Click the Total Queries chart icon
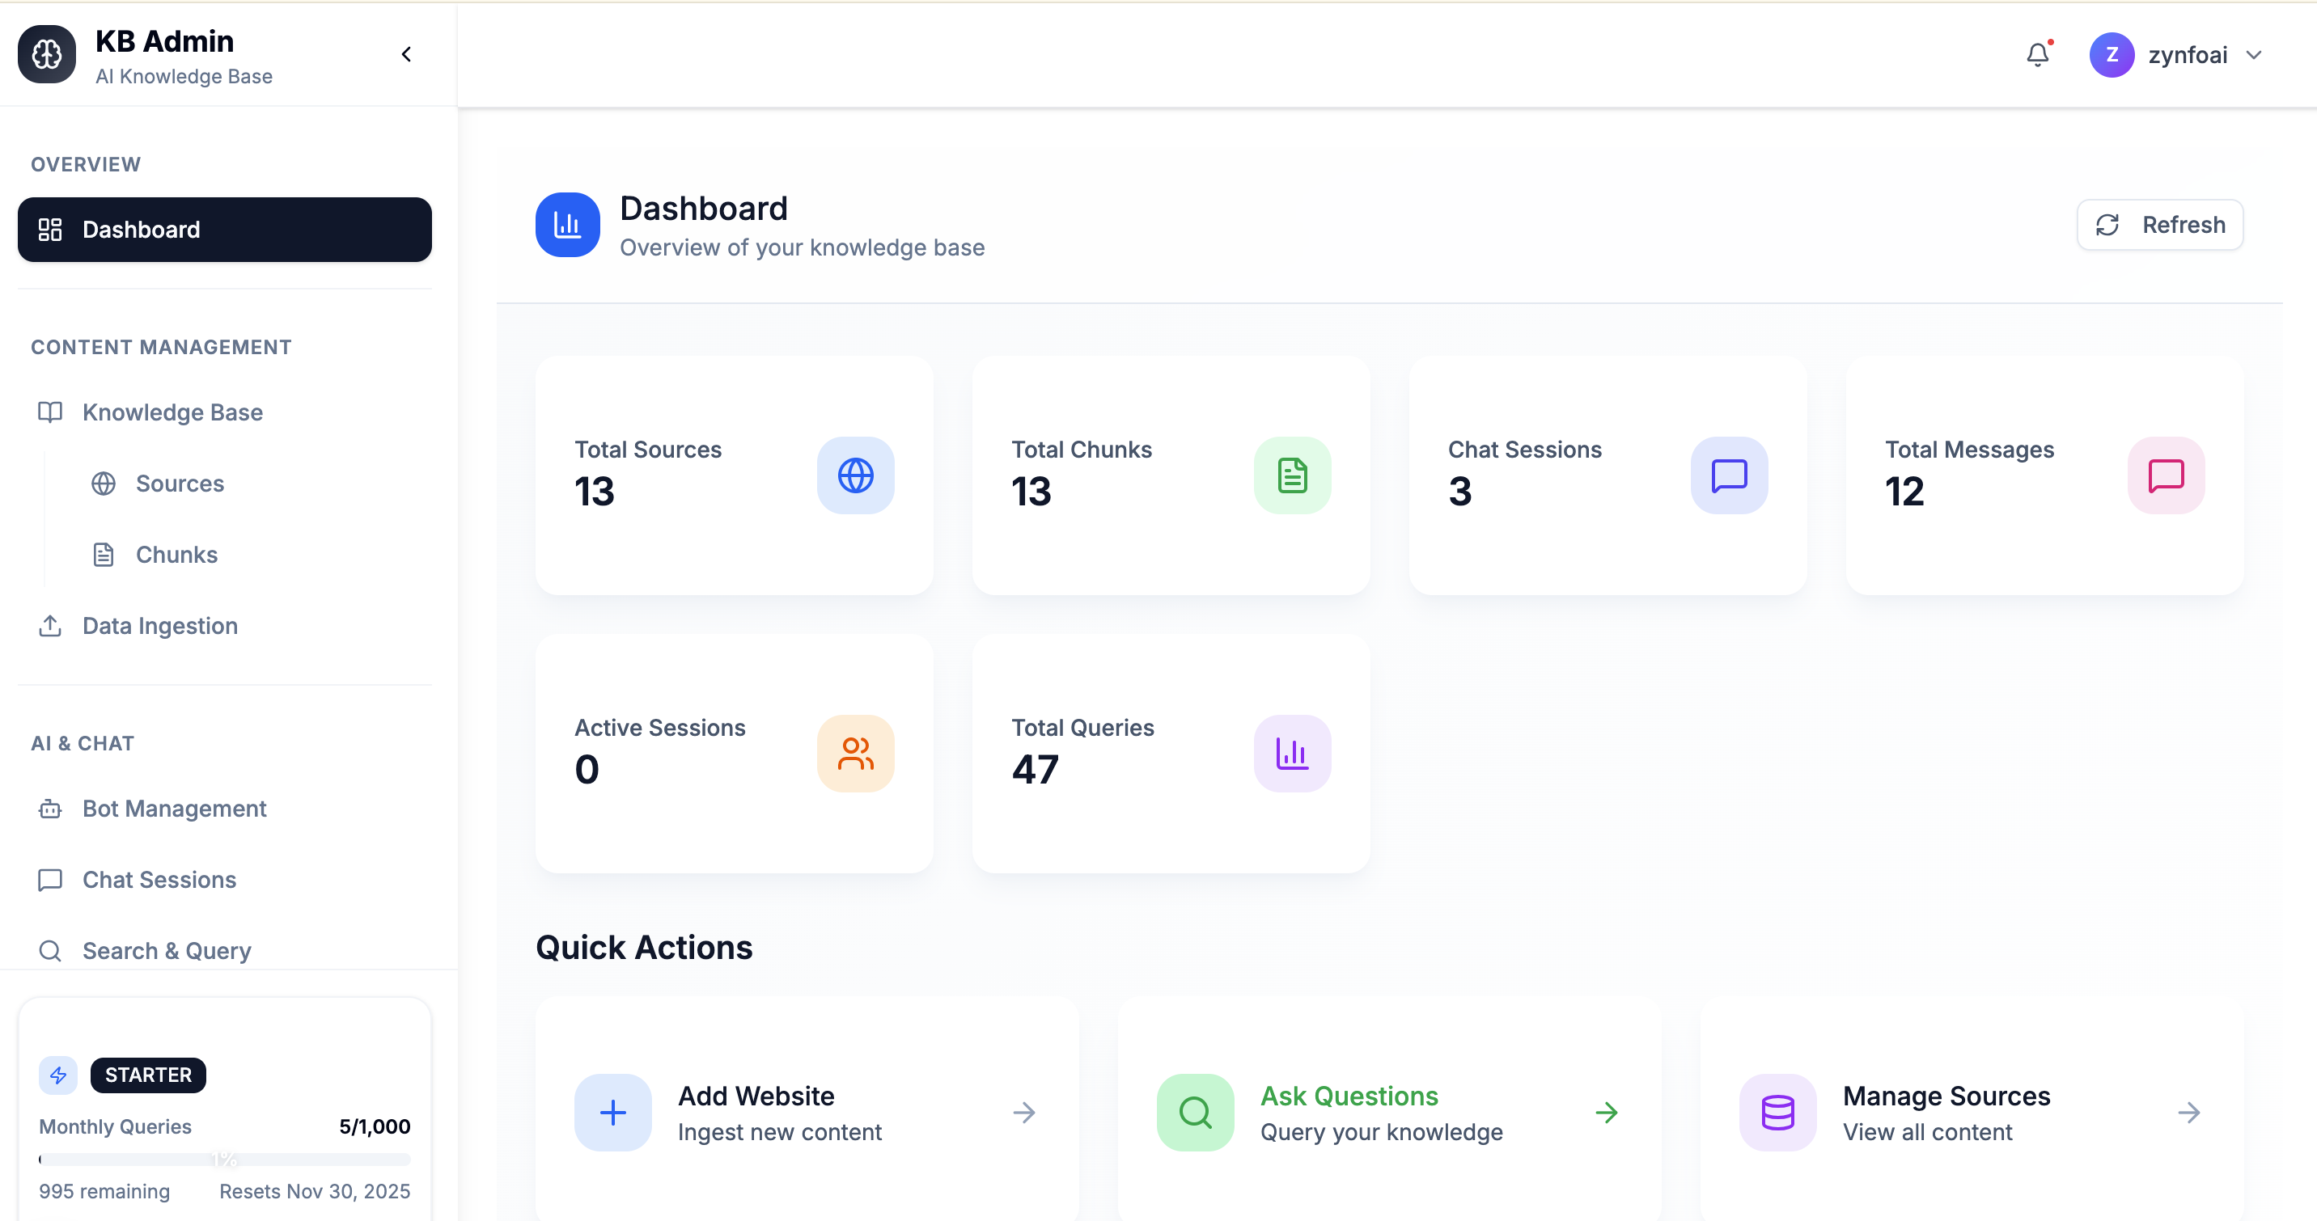This screenshot has width=2317, height=1221. coord(1293,754)
